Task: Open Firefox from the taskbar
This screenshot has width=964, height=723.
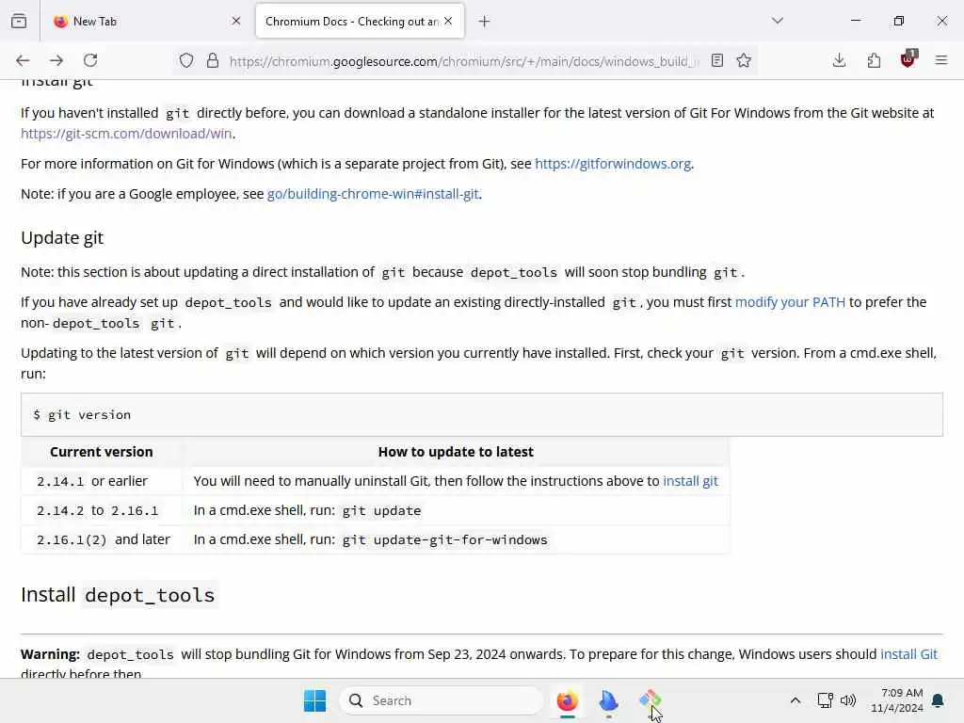Action: pyautogui.click(x=567, y=700)
